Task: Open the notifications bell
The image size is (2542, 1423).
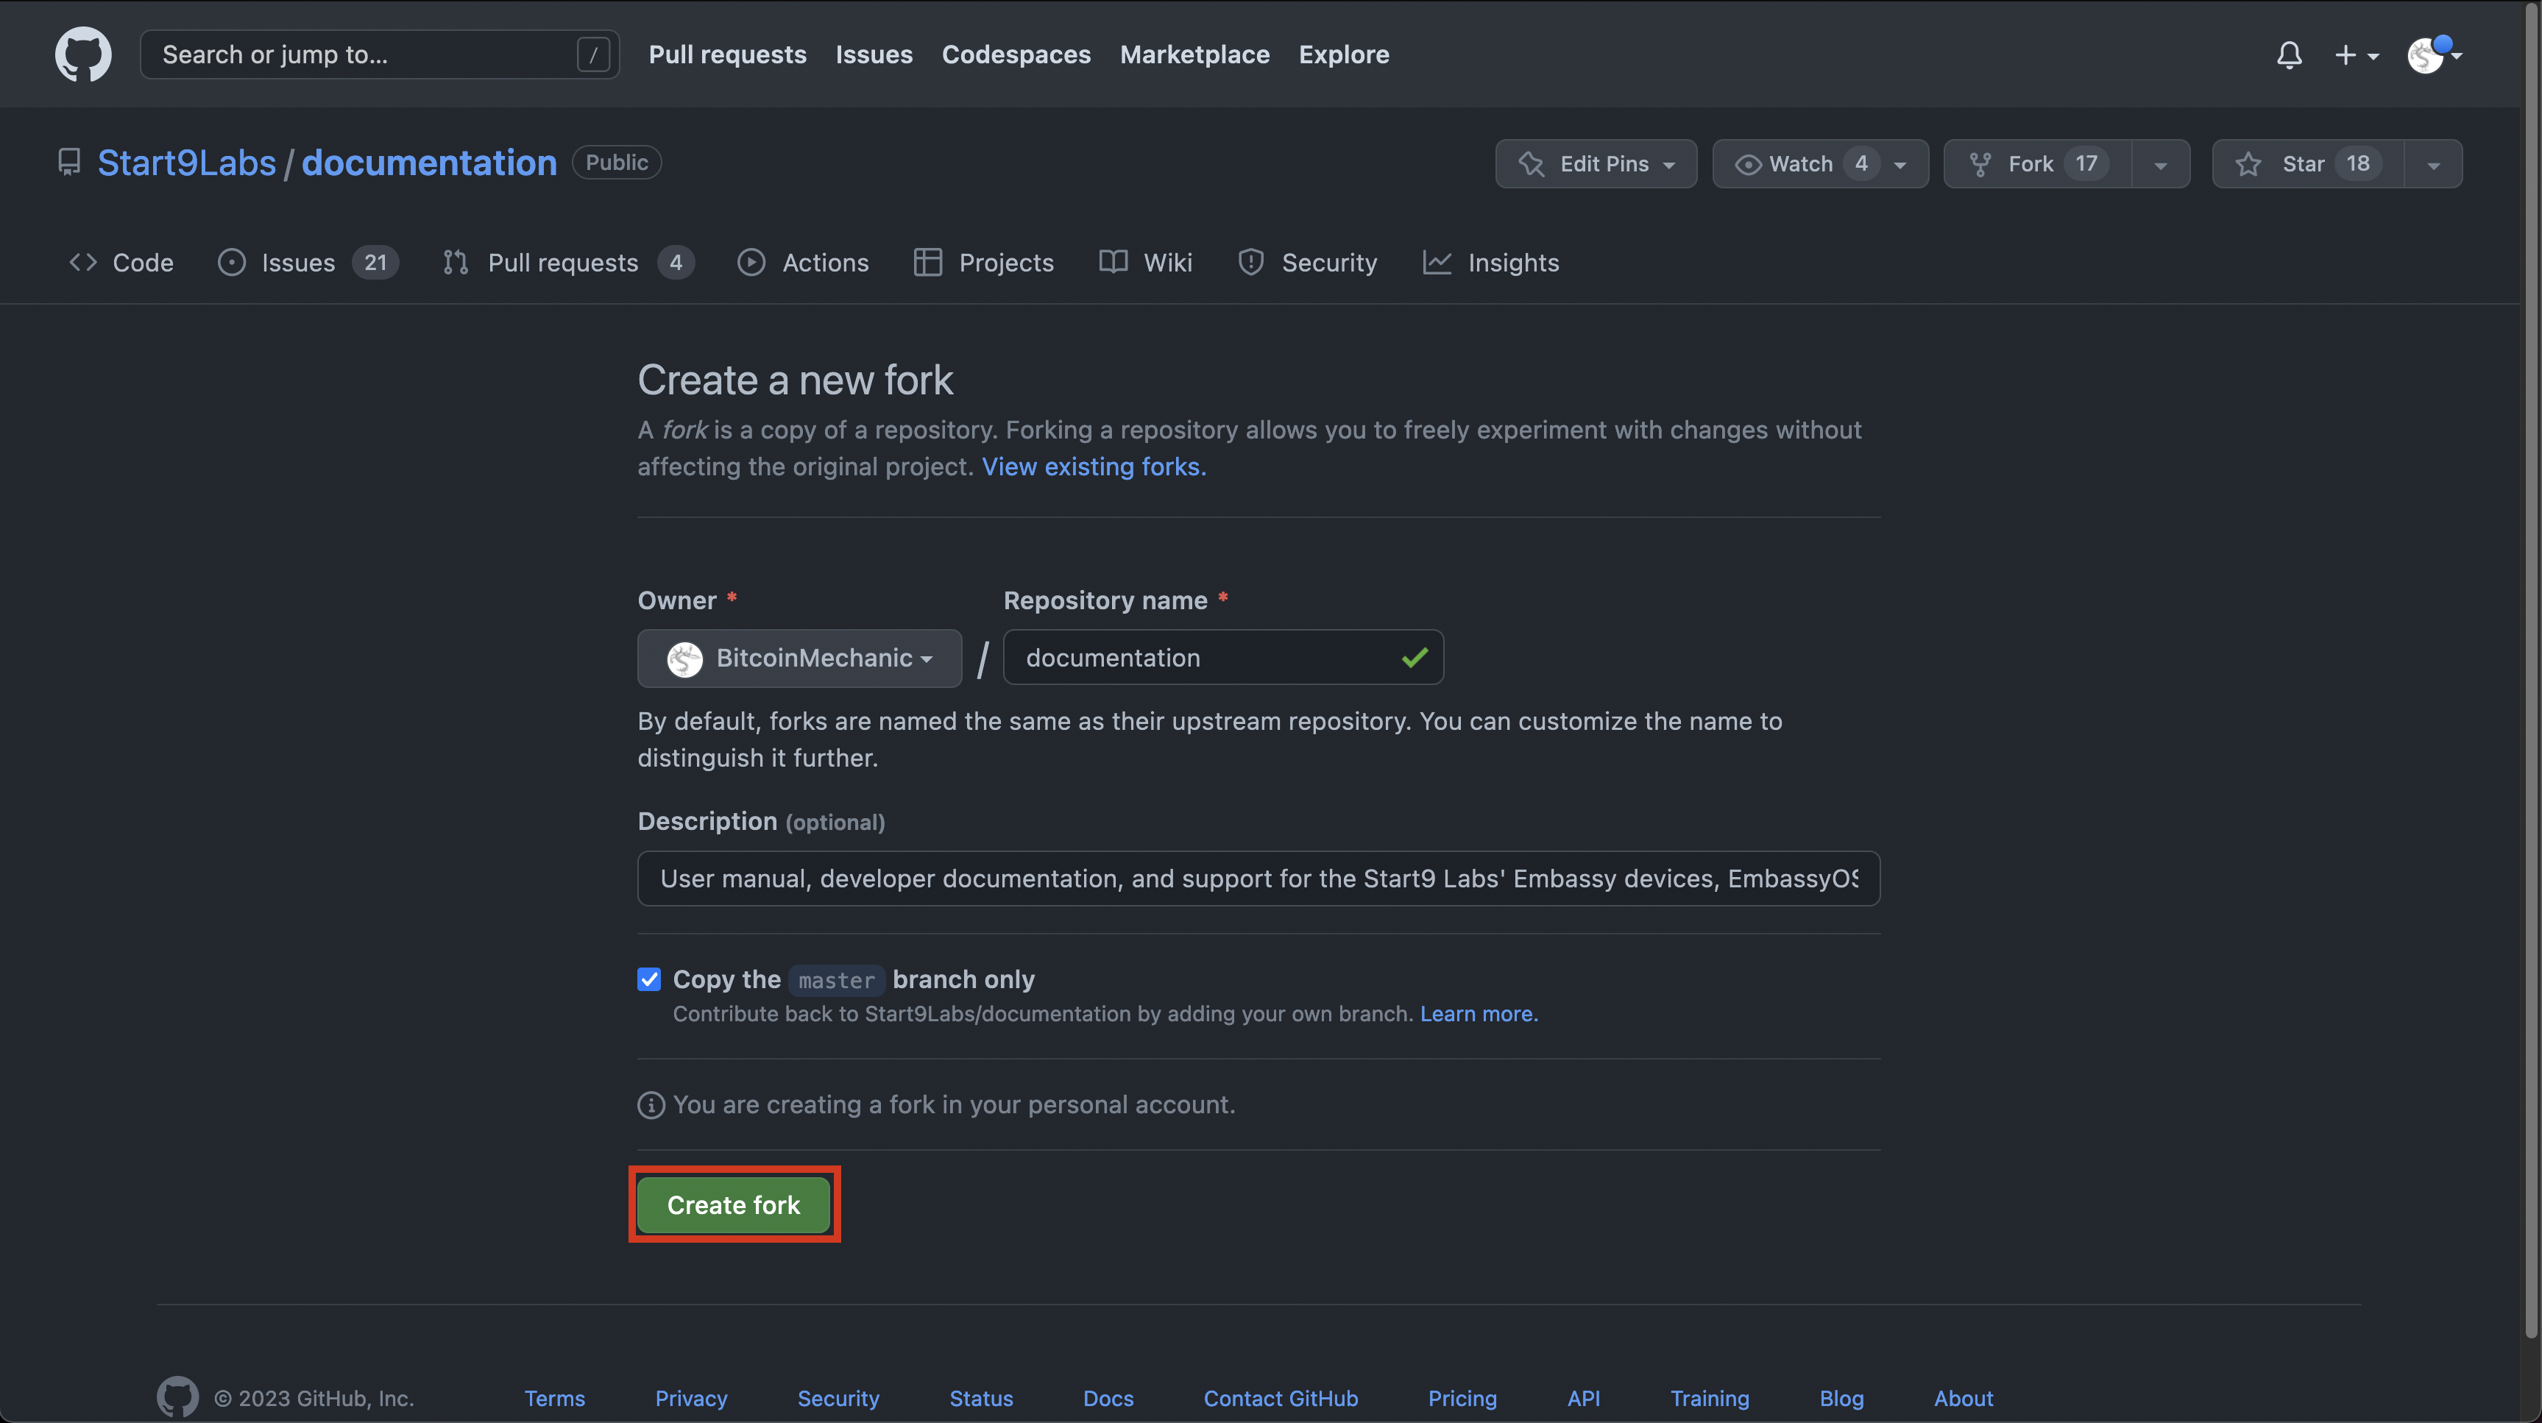Action: pos(2290,54)
